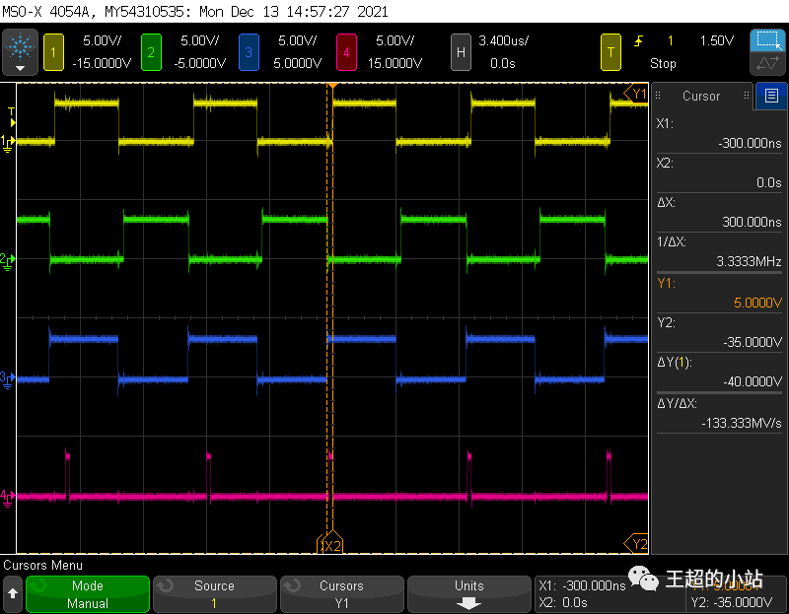Change cursor Mode from Manual

(x=88, y=594)
